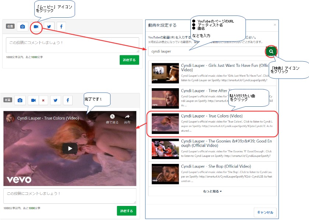This screenshot has height=220, width=309.
Task: Remove attached video with red x icon
Action: pyautogui.click(x=43, y=100)
